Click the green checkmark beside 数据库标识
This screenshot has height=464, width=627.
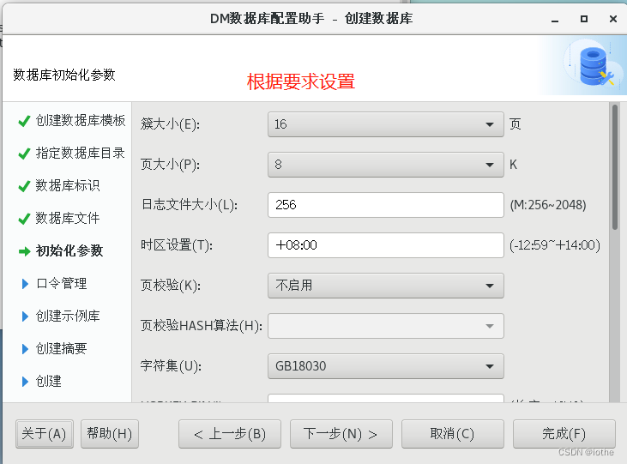pos(24,186)
